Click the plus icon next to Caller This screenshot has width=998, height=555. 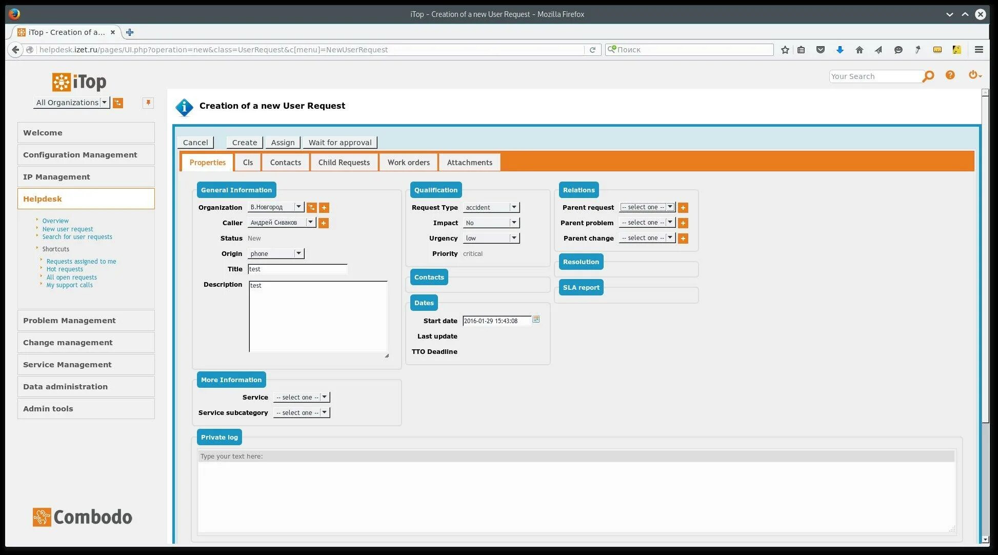[324, 223]
